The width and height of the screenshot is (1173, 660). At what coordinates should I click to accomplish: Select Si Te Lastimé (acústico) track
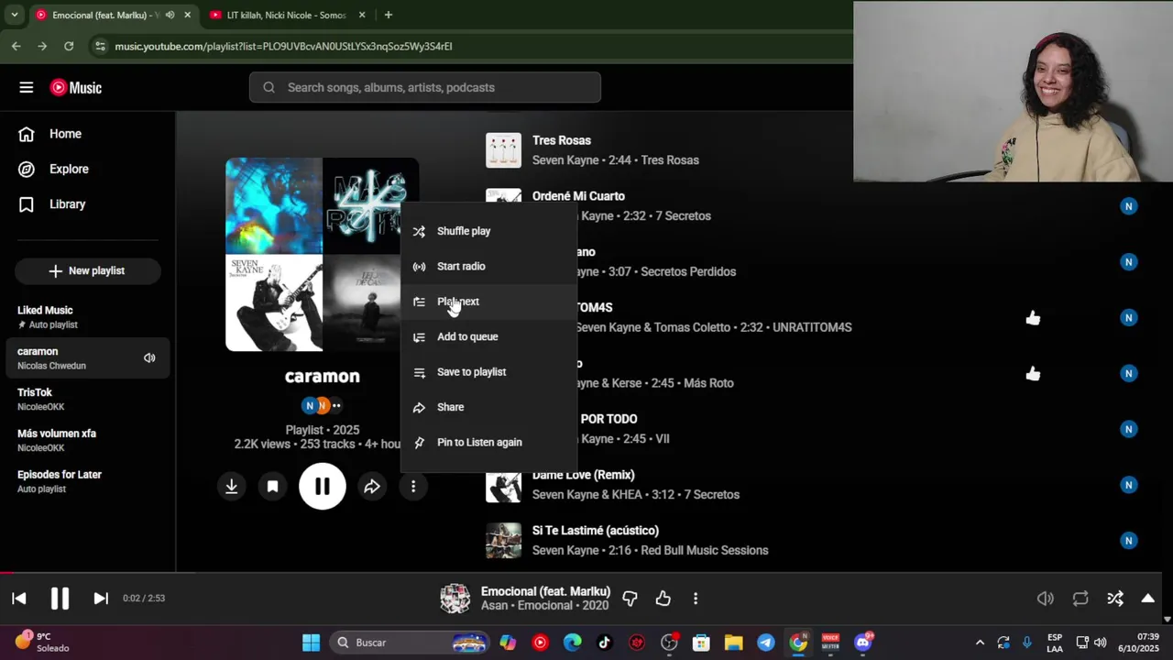point(596,531)
